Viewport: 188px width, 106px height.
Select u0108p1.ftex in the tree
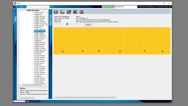(38, 27)
